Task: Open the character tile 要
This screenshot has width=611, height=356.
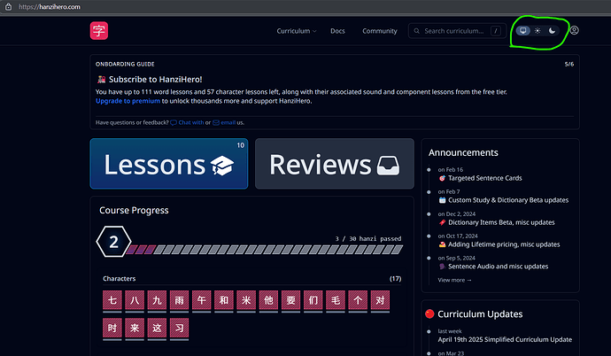Action: click(x=290, y=300)
